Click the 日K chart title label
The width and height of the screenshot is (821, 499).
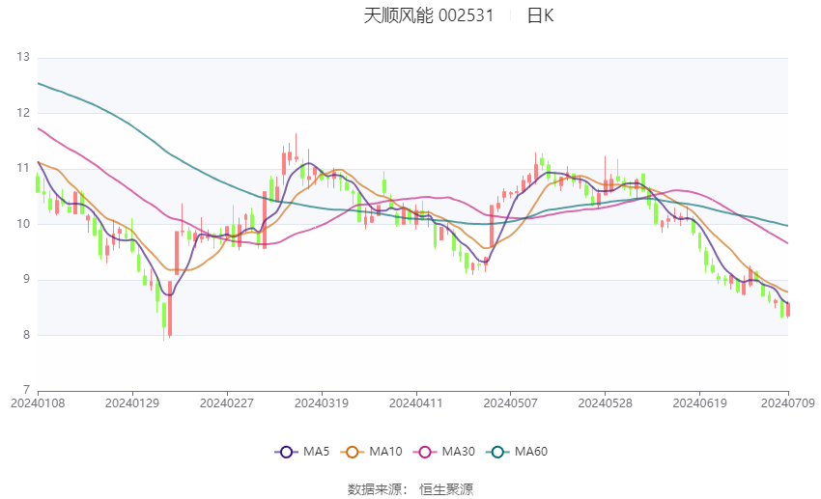(x=540, y=15)
